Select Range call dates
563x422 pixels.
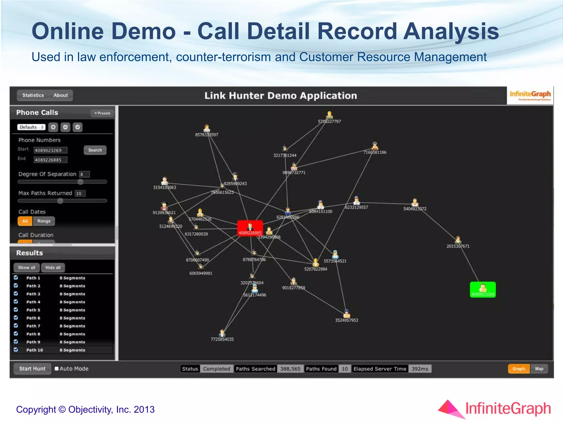pos(44,221)
